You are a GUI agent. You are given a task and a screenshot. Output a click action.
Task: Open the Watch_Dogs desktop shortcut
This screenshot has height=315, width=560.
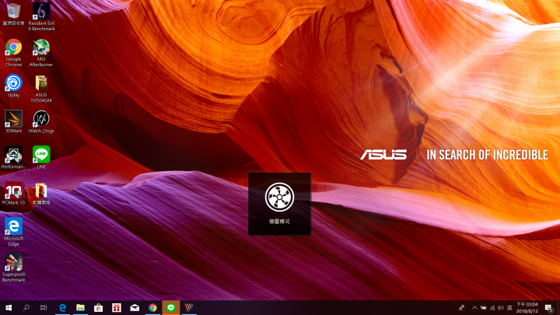(41, 121)
